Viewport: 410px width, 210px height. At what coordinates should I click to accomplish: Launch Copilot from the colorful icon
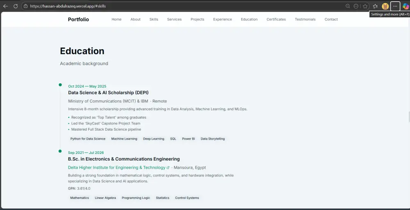click(405, 6)
